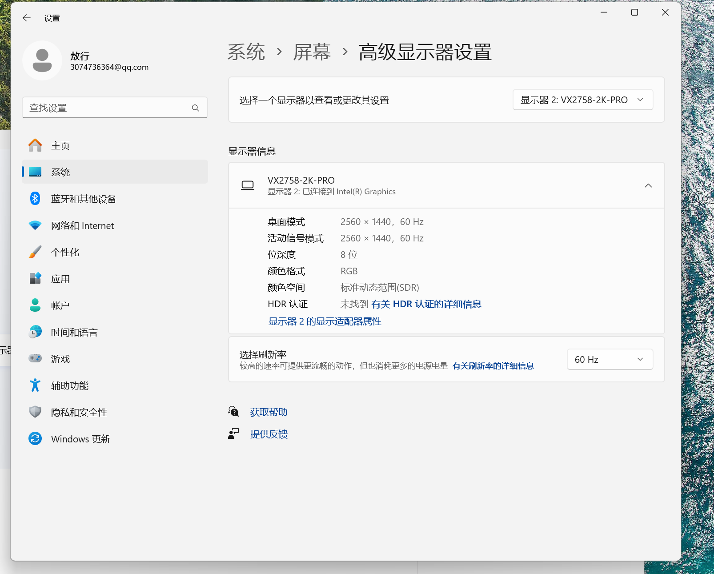Select 应用 in the sidebar menu
The image size is (714, 574).
point(60,279)
